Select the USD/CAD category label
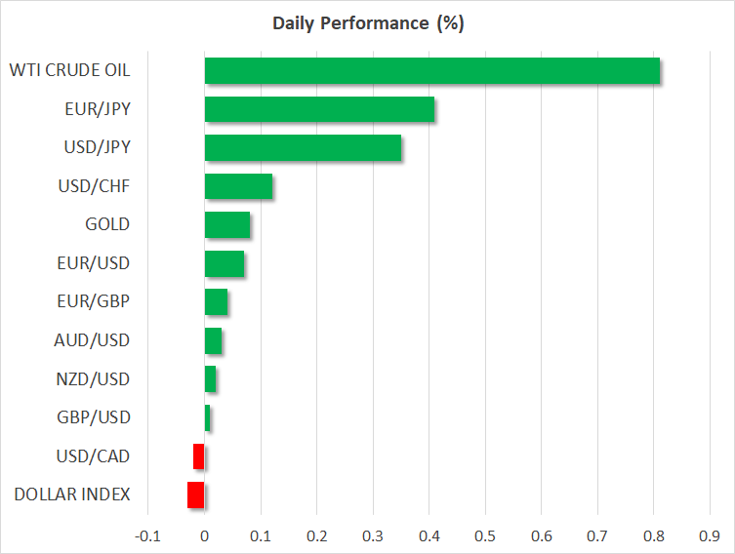The width and height of the screenshot is (735, 554). (93, 456)
